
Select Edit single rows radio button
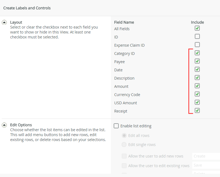[124, 145]
